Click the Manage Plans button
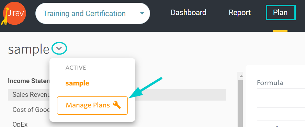 [x=92, y=105]
